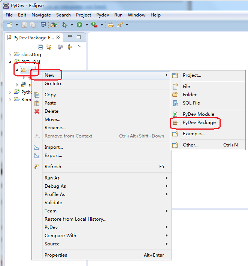Open the Package Explorer view menu triangle

80,46
